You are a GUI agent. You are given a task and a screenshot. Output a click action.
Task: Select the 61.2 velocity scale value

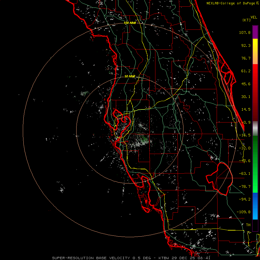tap(246, 71)
